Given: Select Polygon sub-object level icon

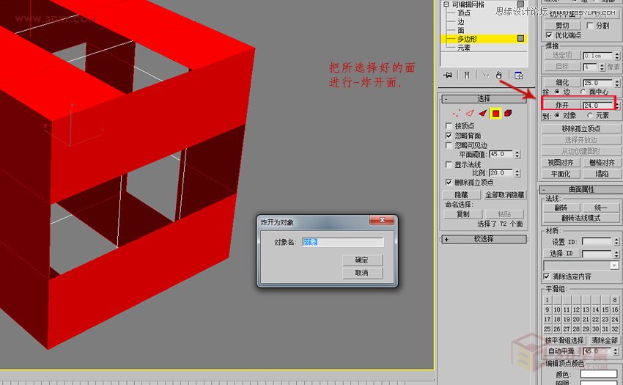Looking at the screenshot, I should (x=495, y=114).
